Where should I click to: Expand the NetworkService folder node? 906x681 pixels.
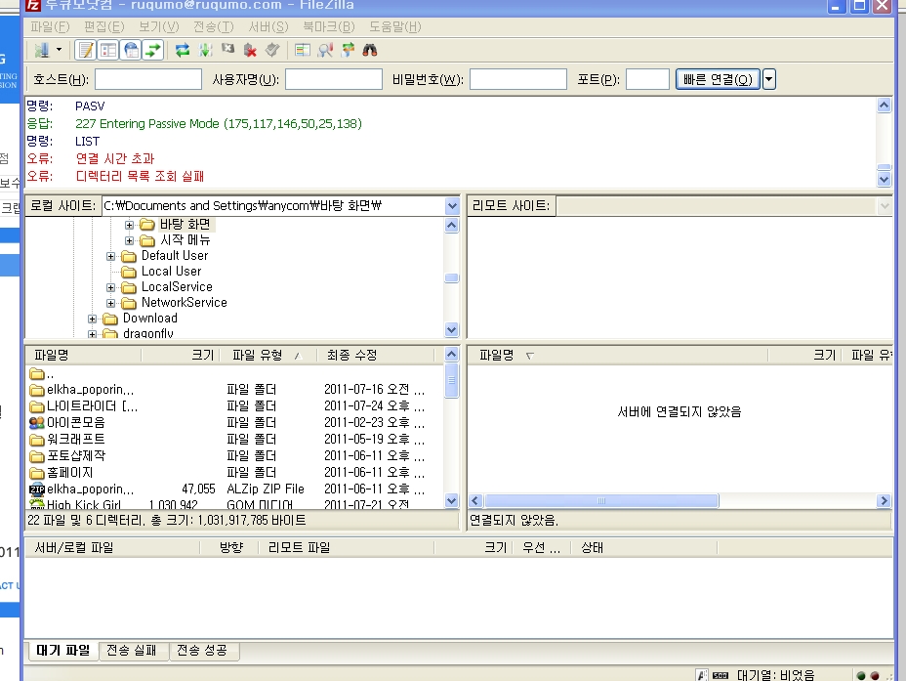[x=111, y=303]
